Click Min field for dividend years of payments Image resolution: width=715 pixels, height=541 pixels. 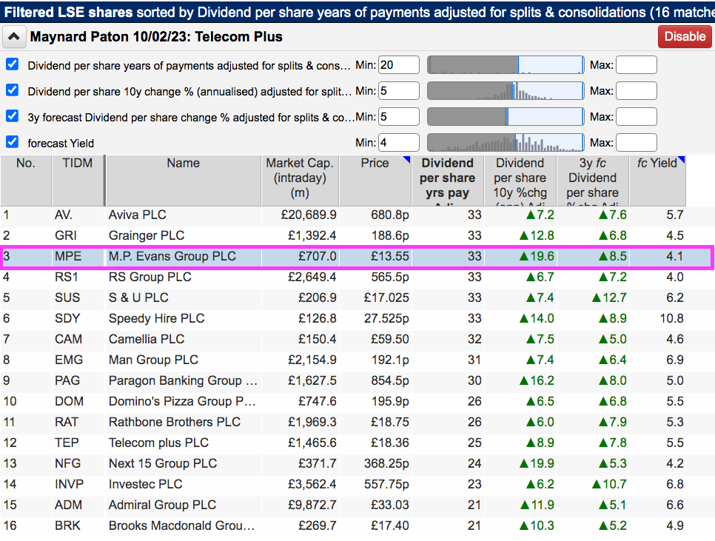[x=398, y=65]
